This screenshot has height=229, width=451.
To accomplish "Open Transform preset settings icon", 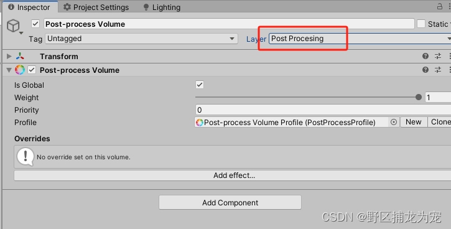I will click(x=438, y=56).
